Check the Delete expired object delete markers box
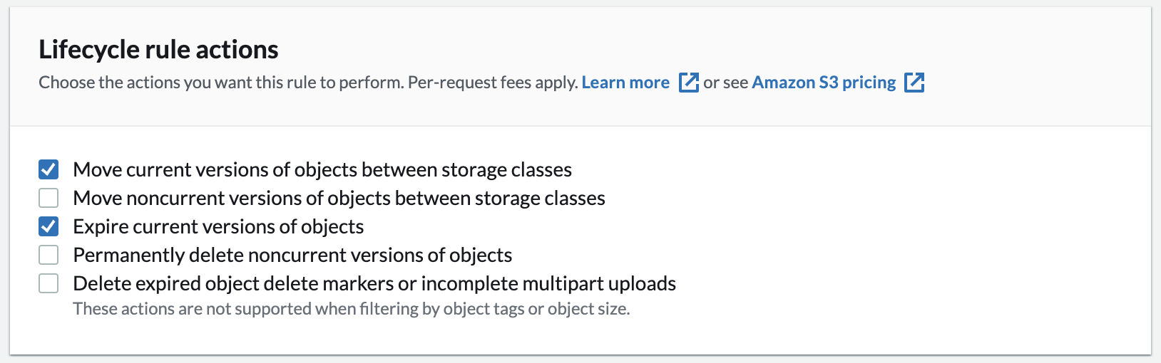The image size is (1161, 363). 48,283
